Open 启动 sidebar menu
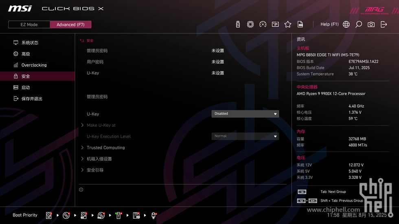The width and height of the screenshot is (399, 224). pos(37,87)
